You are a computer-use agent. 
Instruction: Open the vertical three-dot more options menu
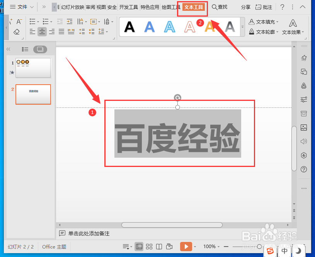(293, 7)
